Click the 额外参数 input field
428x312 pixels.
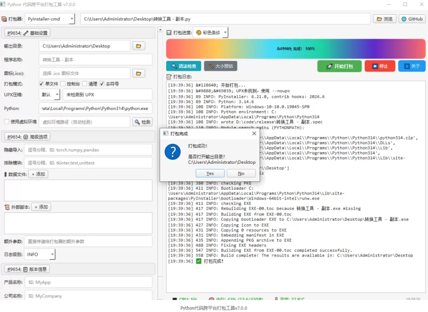(x=88, y=241)
